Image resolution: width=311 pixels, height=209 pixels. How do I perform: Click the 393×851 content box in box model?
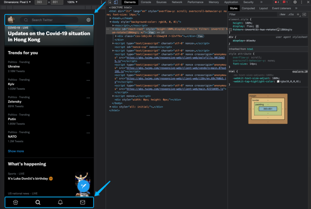[x=268, y=109]
